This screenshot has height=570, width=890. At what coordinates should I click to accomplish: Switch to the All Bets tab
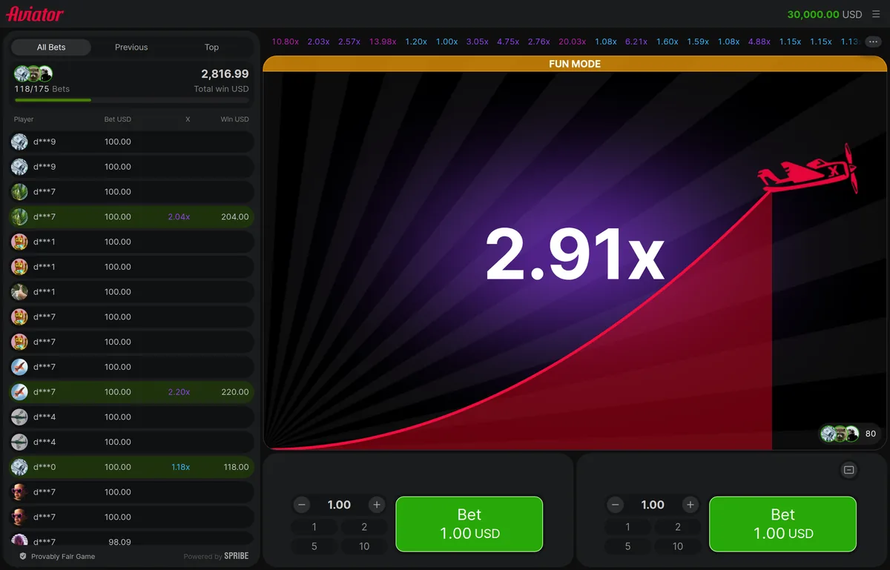click(51, 47)
